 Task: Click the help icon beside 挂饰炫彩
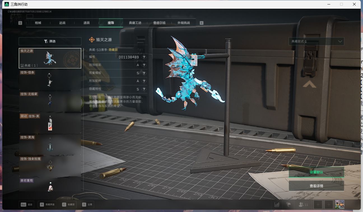144,65
